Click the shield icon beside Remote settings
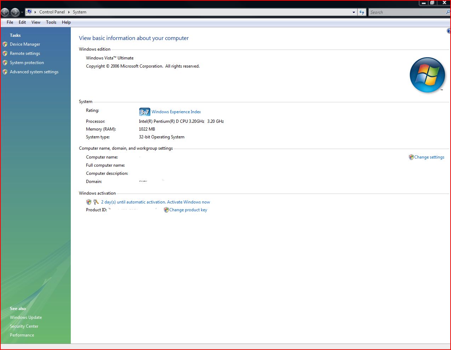Viewport: 451px width, 350px height. tap(5, 53)
